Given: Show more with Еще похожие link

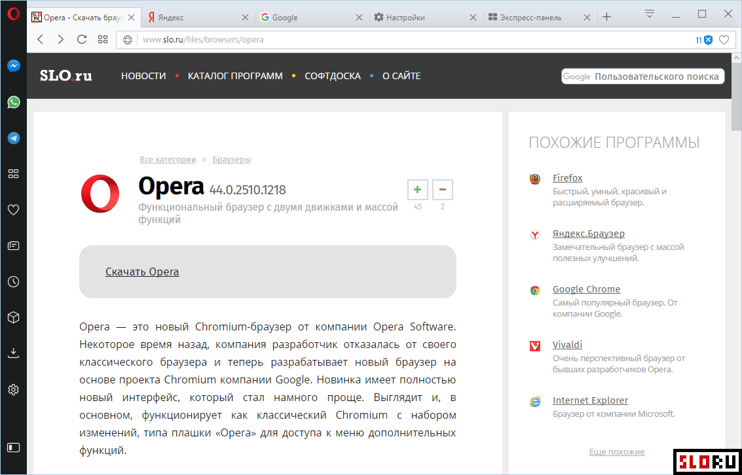Looking at the screenshot, I should pos(617,452).
